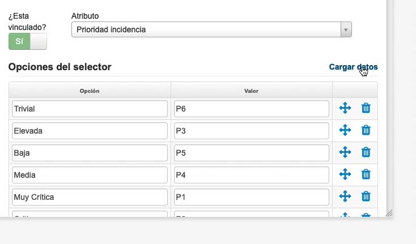
Task: Open the Atributo dropdown arrow
Action: coord(346,29)
